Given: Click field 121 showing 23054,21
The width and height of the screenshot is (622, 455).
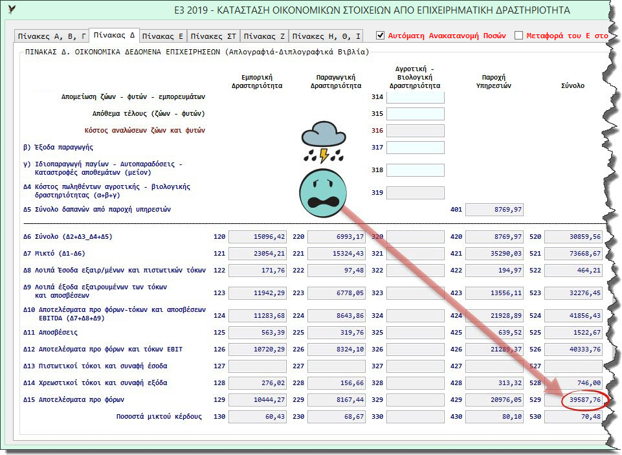Looking at the screenshot, I should point(258,254).
